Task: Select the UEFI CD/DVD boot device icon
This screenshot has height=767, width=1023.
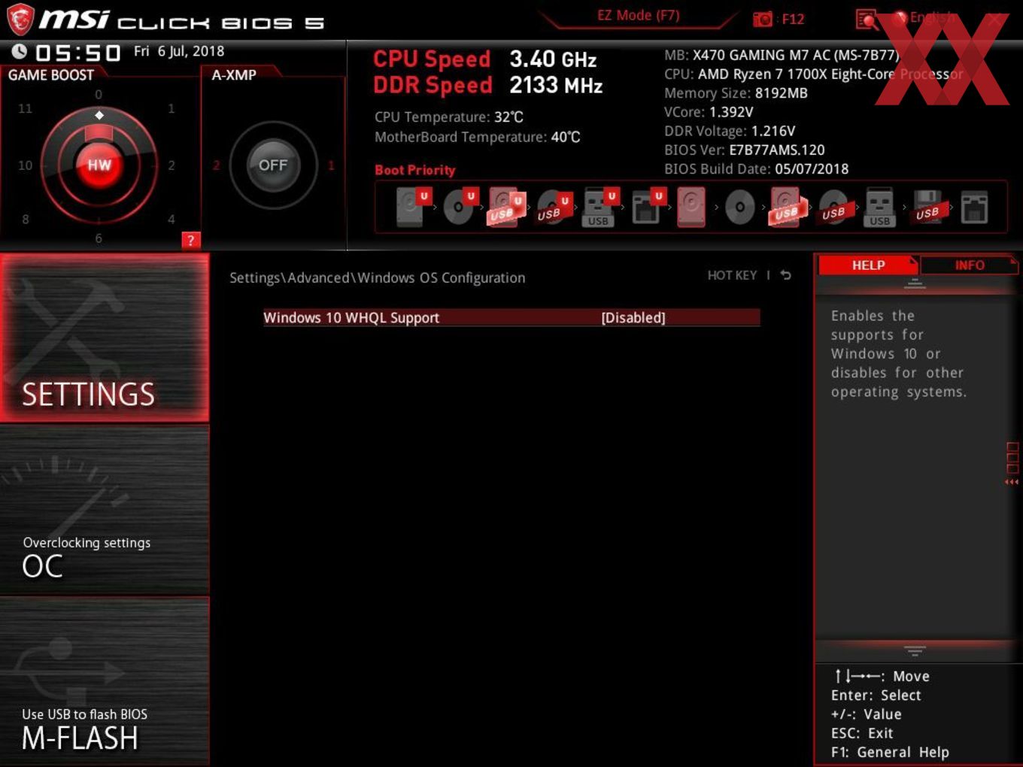Action: coord(460,207)
